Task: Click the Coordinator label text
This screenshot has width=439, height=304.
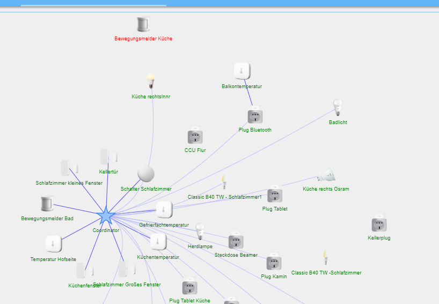Action: (x=106, y=230)
